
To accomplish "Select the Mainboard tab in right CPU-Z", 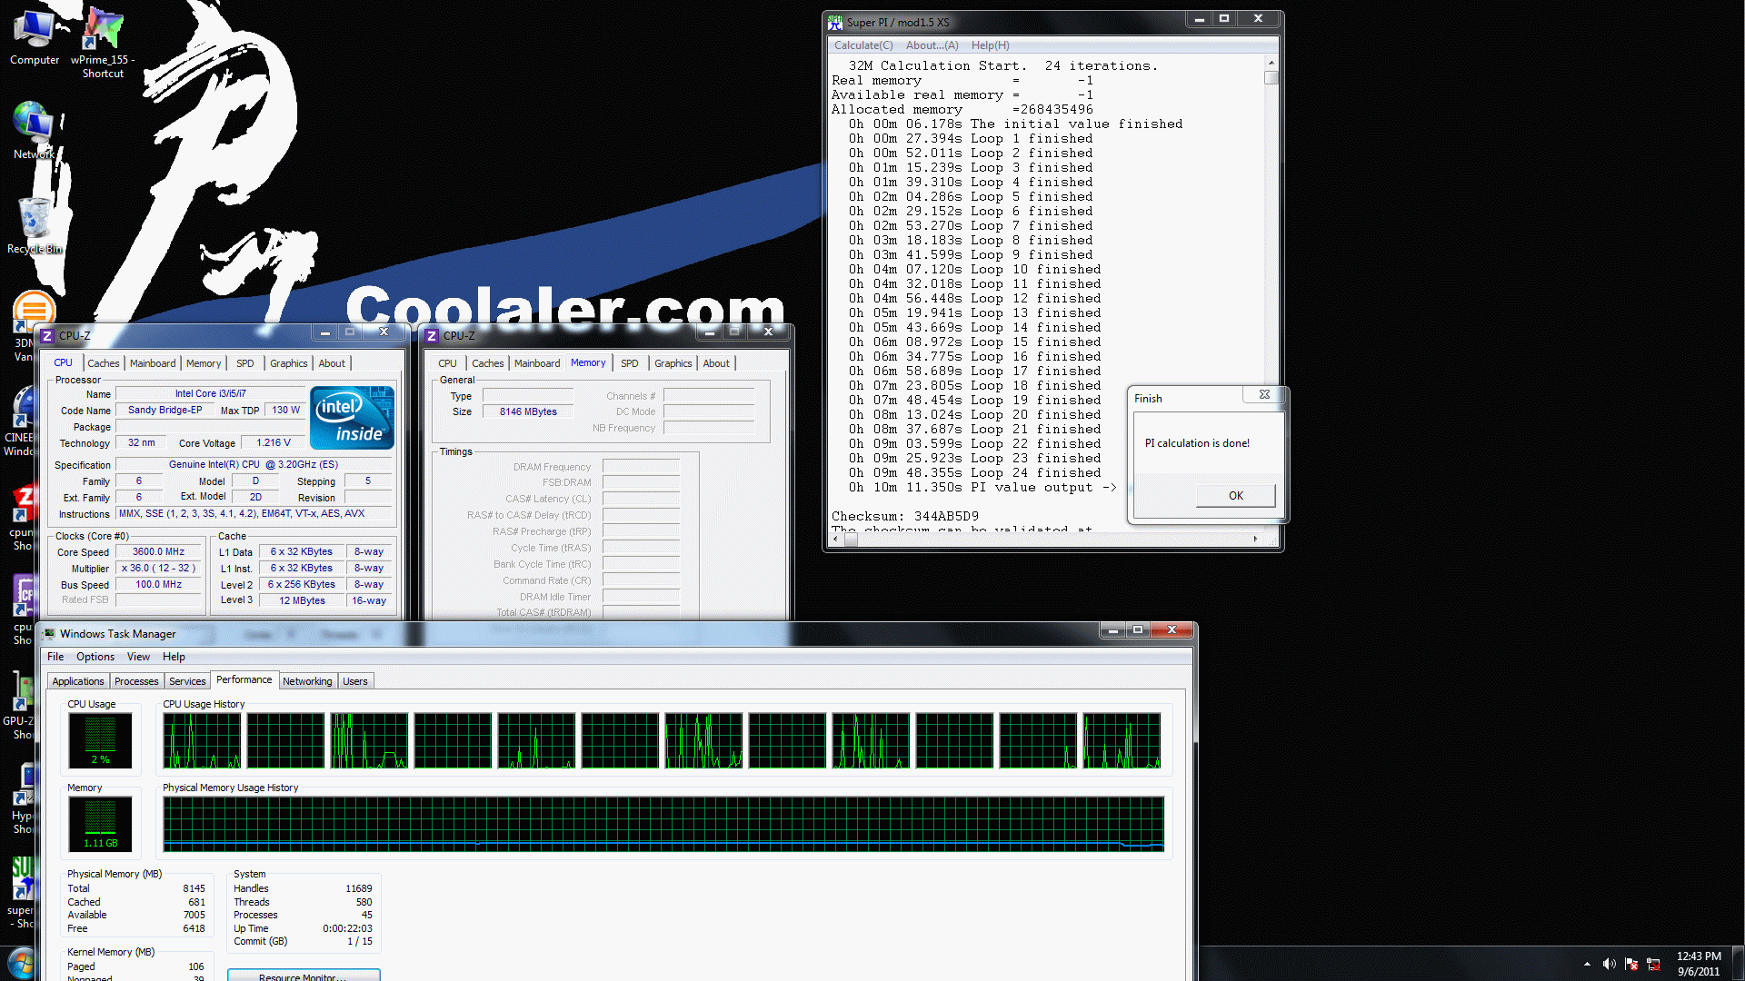I will [x=537, y=363].
